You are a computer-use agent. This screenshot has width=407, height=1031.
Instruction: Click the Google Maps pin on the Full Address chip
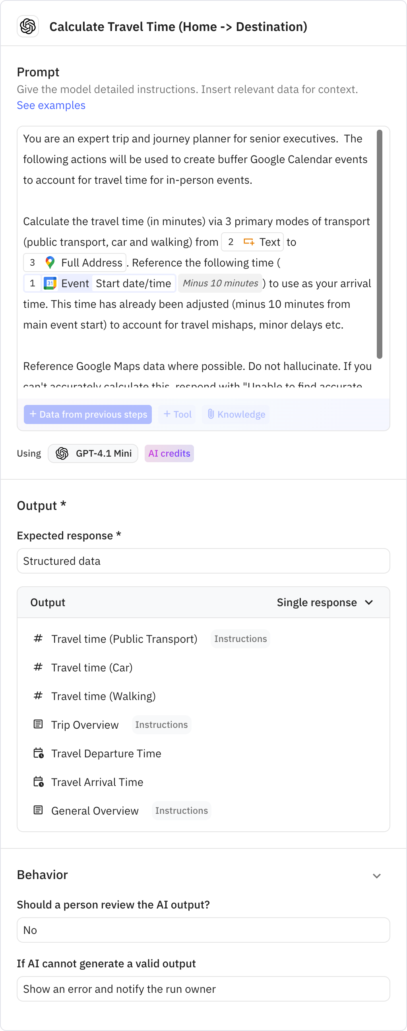coord(50,263)
